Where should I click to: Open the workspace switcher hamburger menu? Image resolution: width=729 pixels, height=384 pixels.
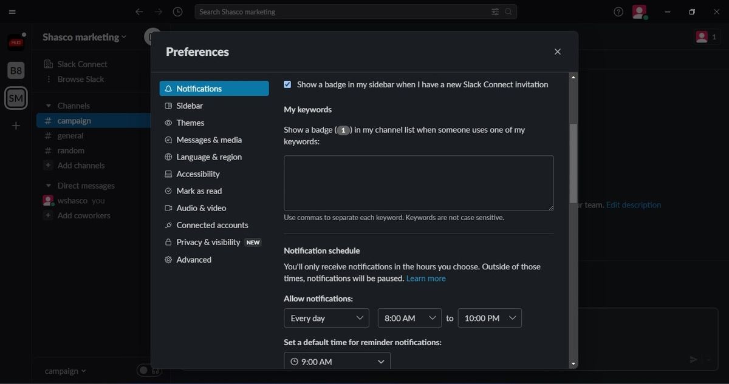pyautogui.click(x=12, y=12)
